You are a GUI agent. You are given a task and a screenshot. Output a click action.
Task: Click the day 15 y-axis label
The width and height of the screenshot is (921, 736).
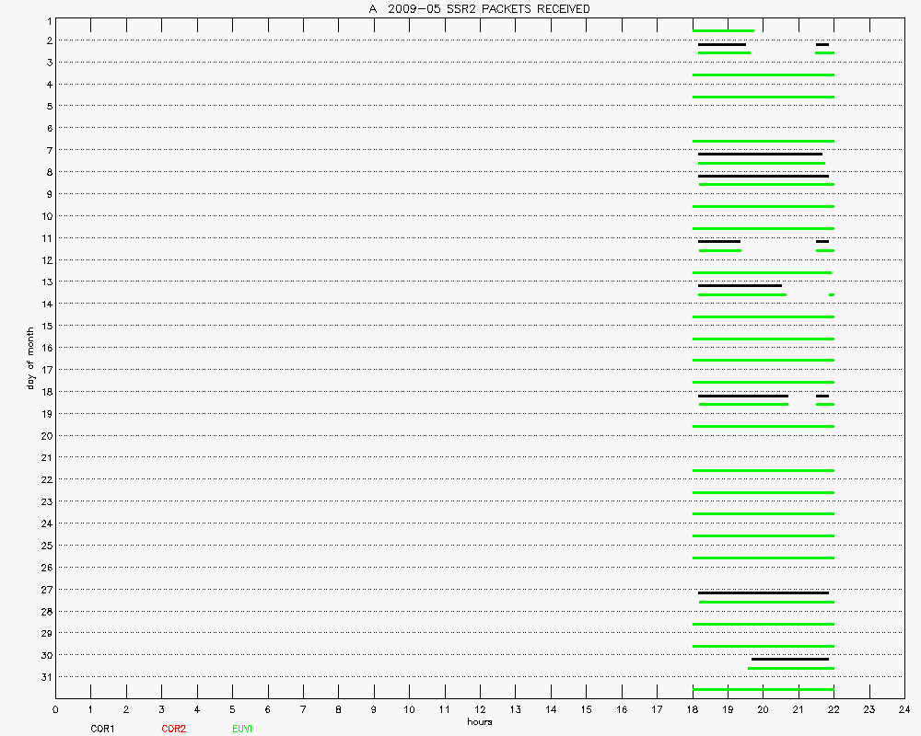click(45, 326)
